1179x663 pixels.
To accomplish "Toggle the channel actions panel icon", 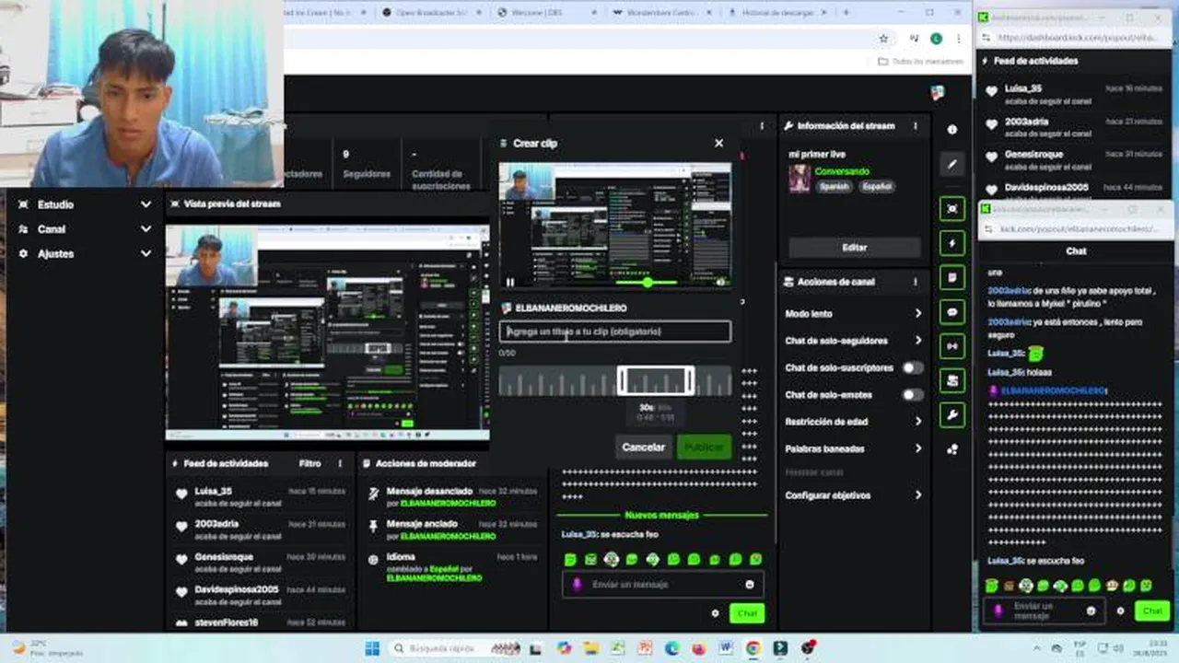I will (952, 380).
